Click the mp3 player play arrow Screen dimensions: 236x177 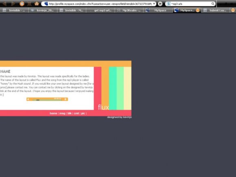[x=28, y=99]
